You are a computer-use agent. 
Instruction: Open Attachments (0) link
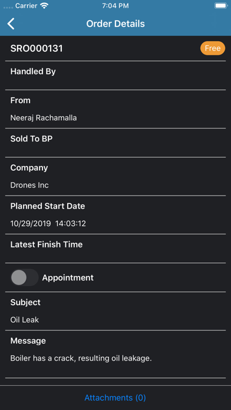coord(115,398)
